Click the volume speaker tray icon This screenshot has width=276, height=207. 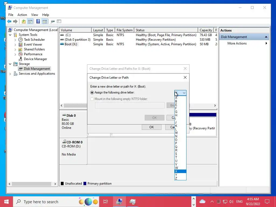(231, 202)
